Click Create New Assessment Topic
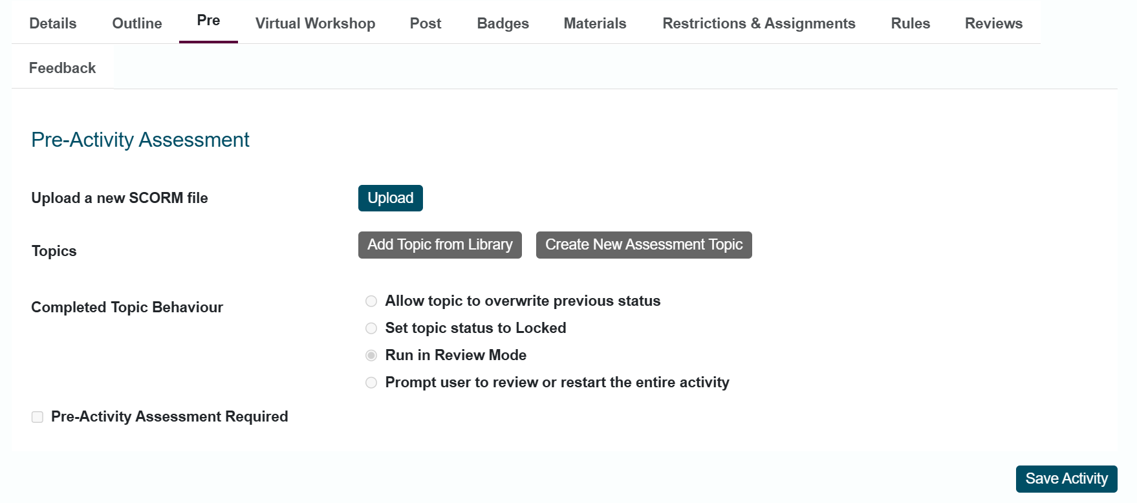Image resolution: width=1137 pixels, height=503 pixels. tap(644, 245)
